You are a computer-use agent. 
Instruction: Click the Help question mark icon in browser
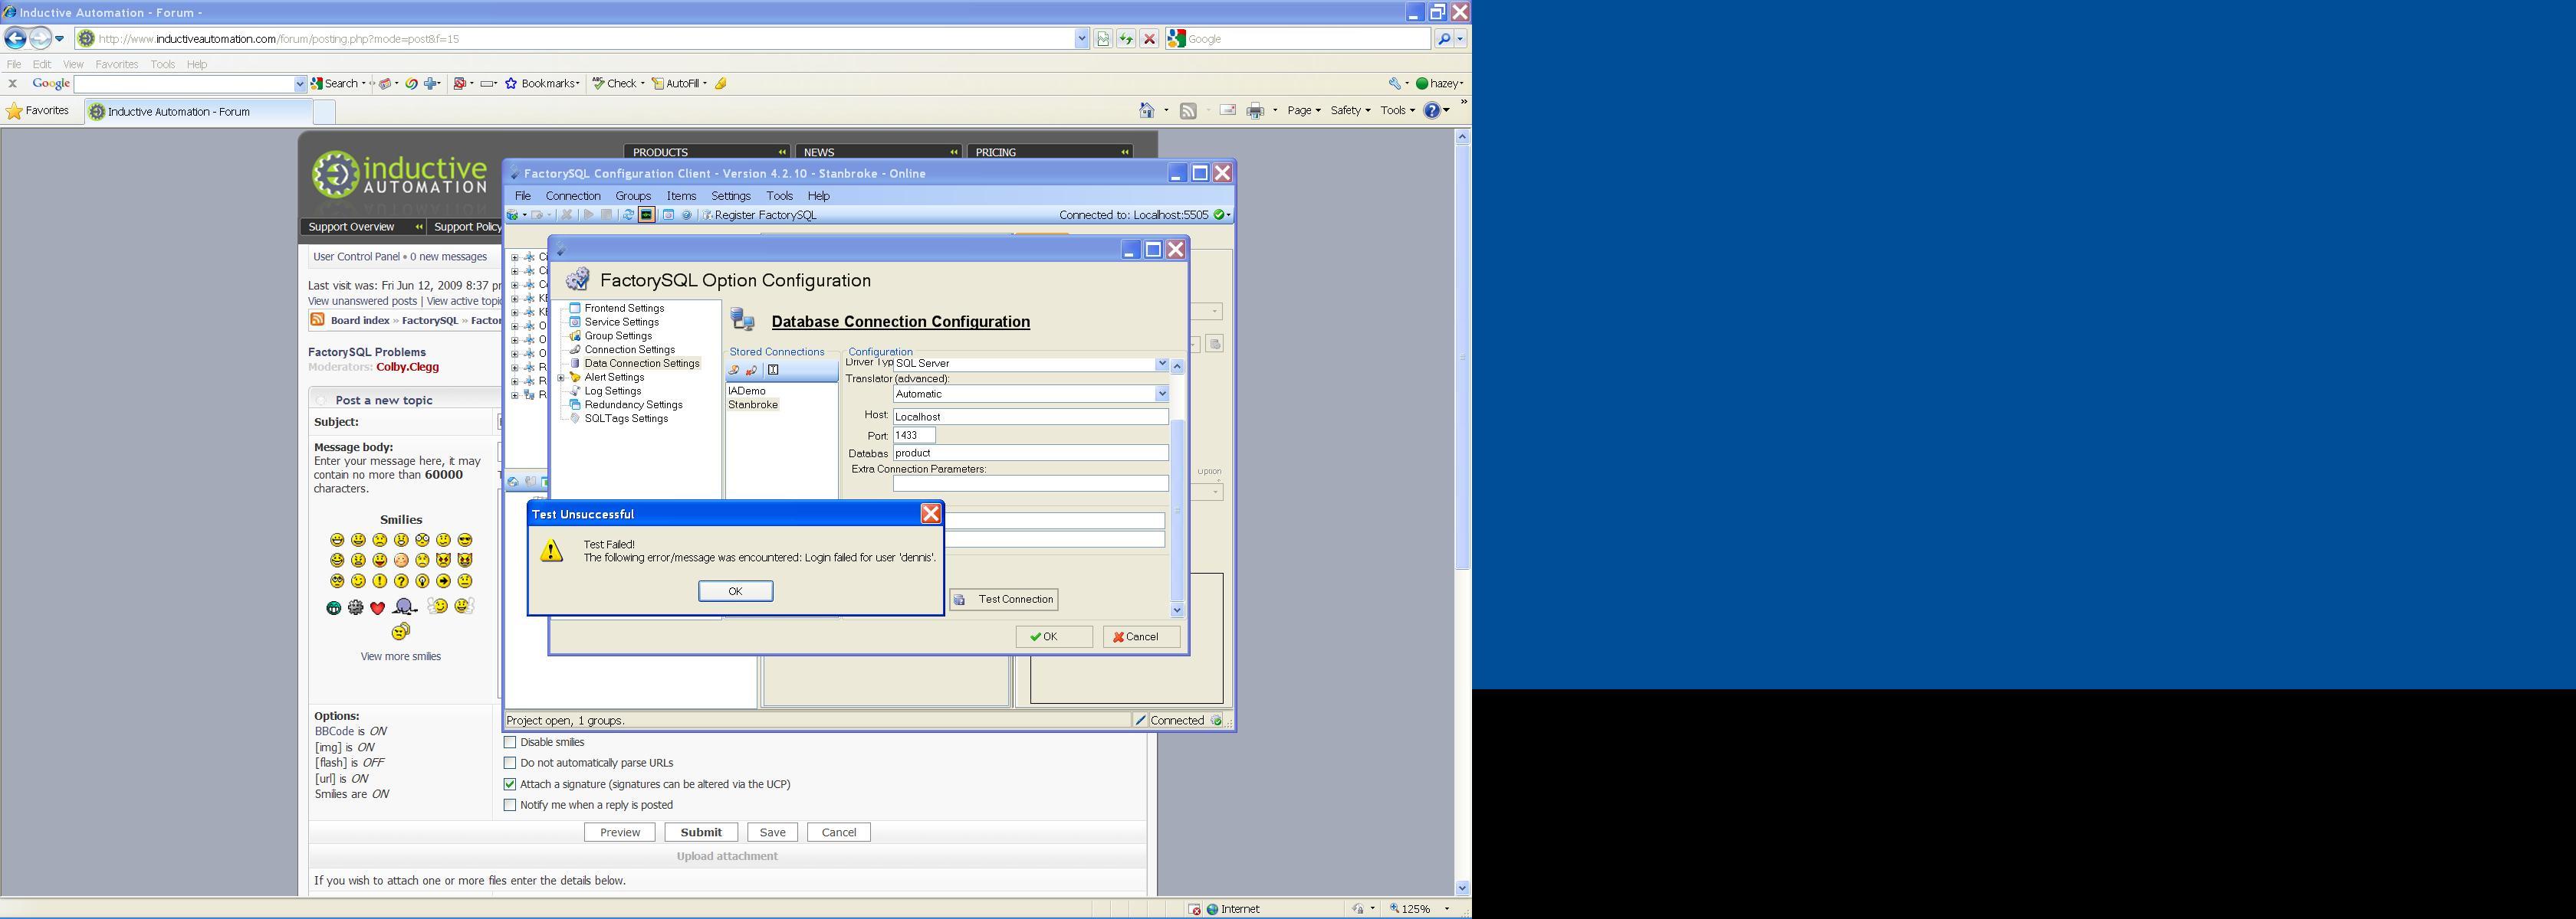tap(1432, 111)
